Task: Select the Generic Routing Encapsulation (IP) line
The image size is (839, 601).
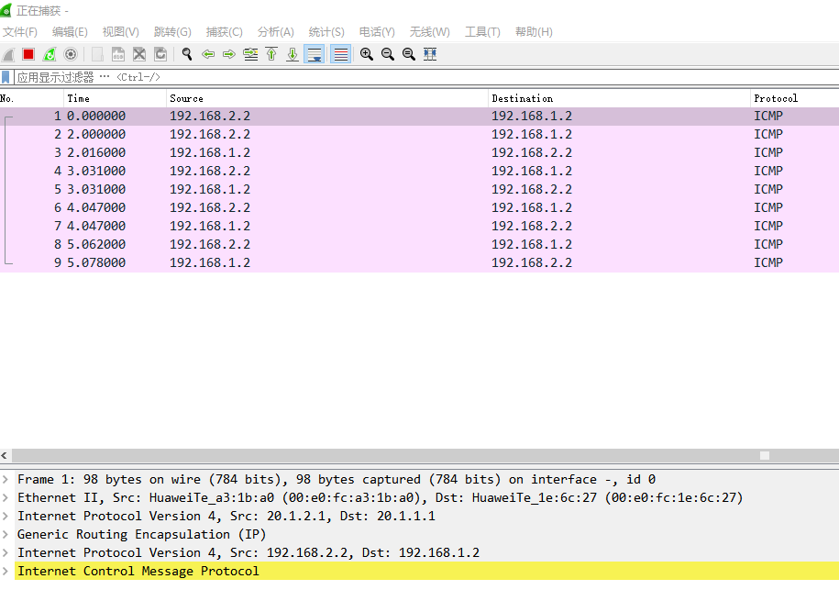Action: (141, 535)
